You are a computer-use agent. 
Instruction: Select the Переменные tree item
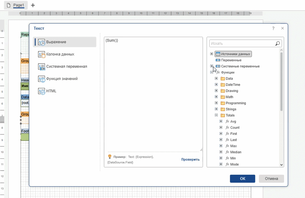click(x=231, y=60)
